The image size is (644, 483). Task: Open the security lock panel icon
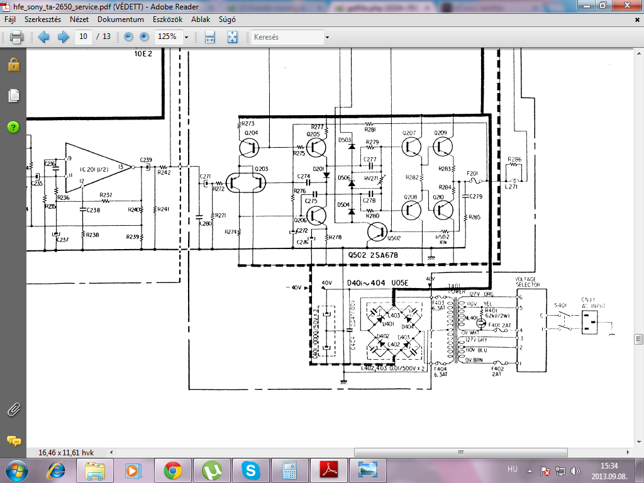point(14,65)
